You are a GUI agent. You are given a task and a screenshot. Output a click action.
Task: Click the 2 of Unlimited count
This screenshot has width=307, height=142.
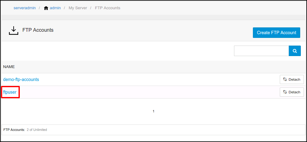36,130
